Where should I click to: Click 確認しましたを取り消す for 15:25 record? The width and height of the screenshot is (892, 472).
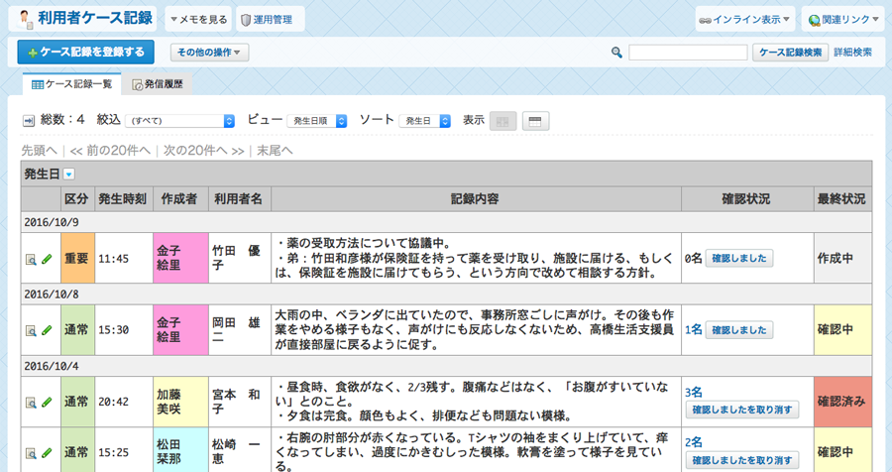click(x=742, y=460)
